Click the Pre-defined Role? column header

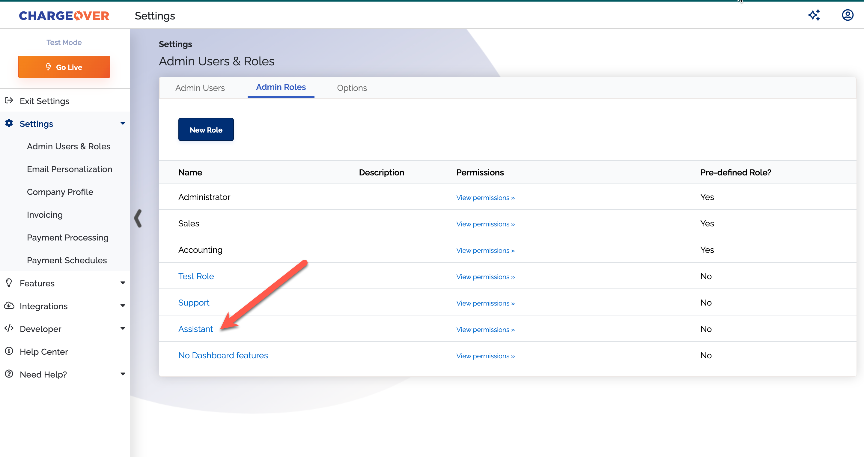click(x=736, y=172)
